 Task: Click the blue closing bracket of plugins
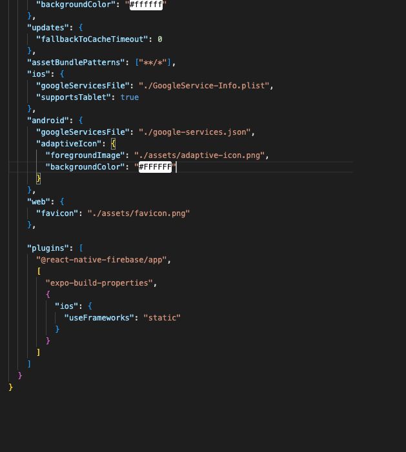[x=29, y=364]
